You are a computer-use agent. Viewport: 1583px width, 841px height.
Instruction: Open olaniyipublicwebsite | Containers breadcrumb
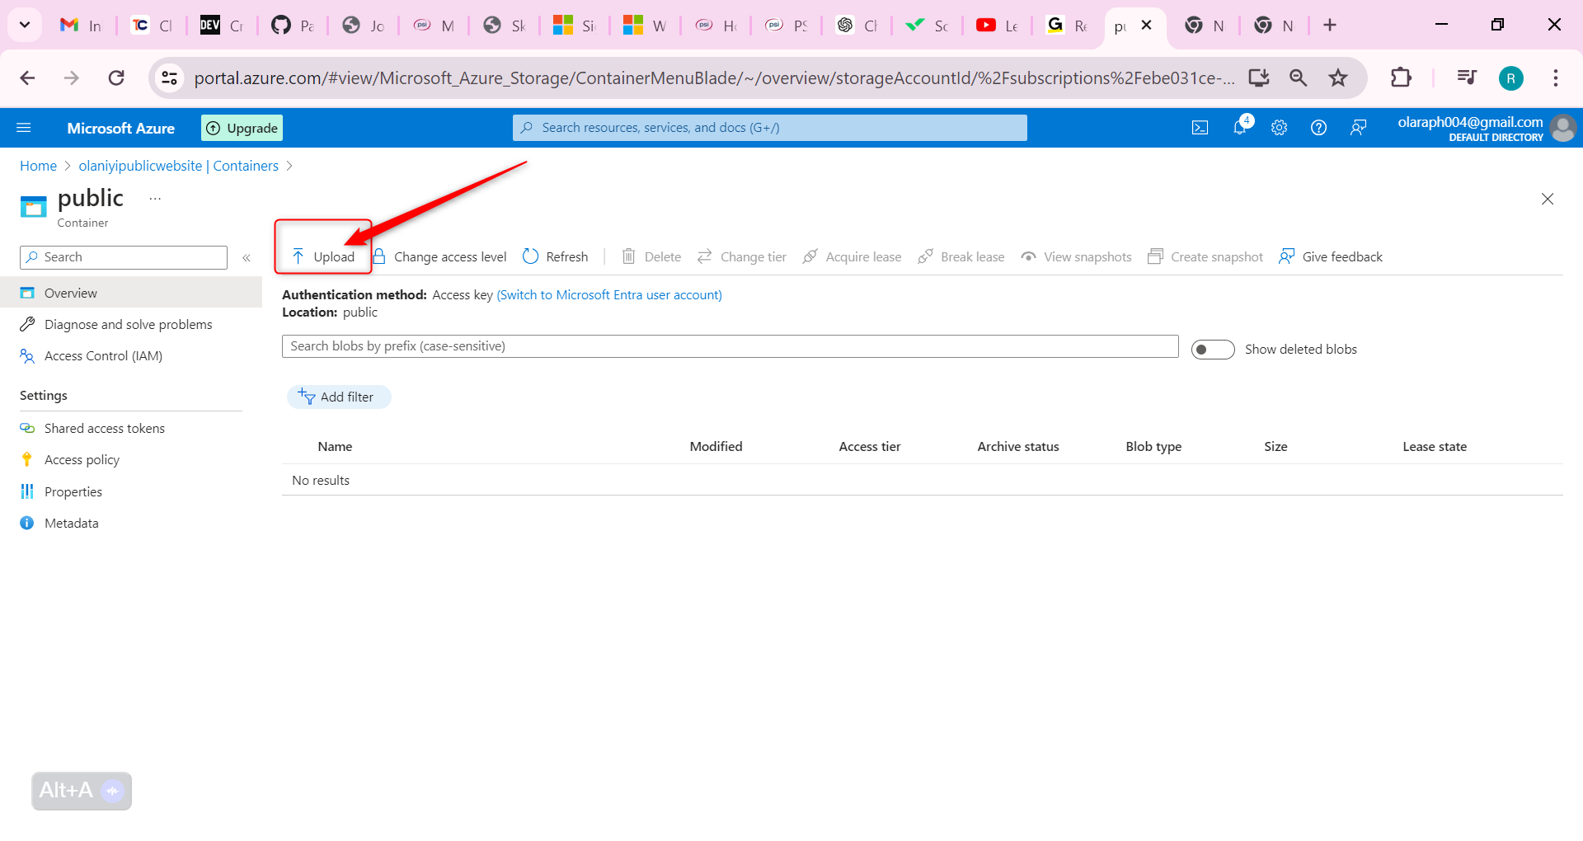pyautogui.click(x=179, y=166)
